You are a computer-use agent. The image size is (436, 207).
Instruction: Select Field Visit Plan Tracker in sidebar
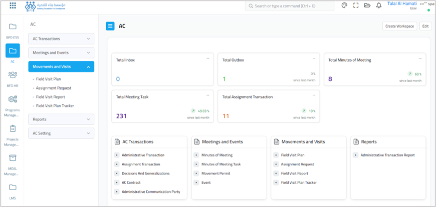pos(55,106)
